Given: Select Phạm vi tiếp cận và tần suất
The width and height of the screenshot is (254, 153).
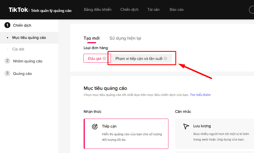Looking at the screenshot, I should coord(139,58).
